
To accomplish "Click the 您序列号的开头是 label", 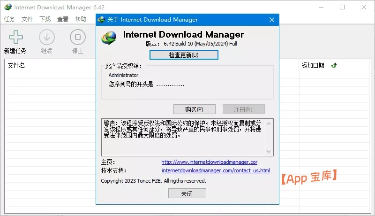I will pos(131,84).
